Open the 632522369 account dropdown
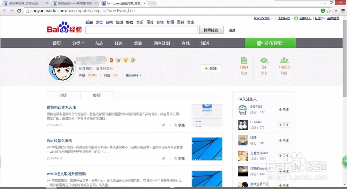Screen dimensions: 347x189 pyautogui.click(x=263, y=18)
